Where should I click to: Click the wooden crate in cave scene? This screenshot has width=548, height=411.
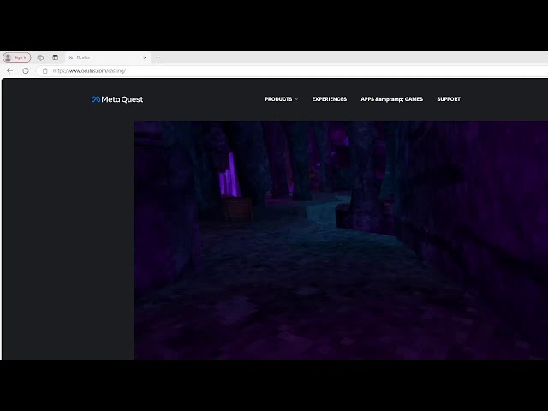click(x=237, y=209)
